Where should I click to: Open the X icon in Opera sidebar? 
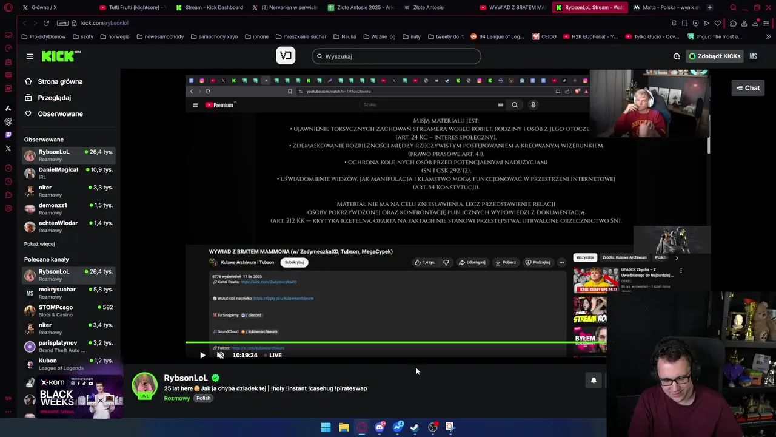click(8, 148)
